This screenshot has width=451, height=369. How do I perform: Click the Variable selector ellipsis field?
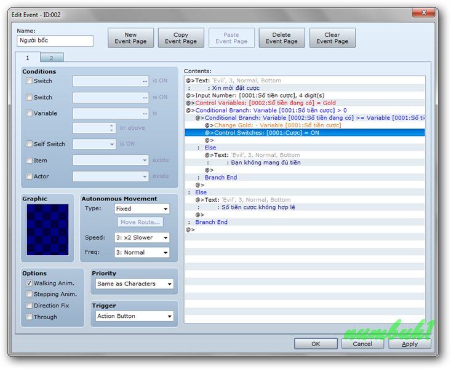pos(111,113)
